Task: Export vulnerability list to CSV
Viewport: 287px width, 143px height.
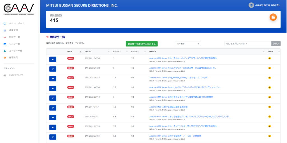Action: (142, 44)
